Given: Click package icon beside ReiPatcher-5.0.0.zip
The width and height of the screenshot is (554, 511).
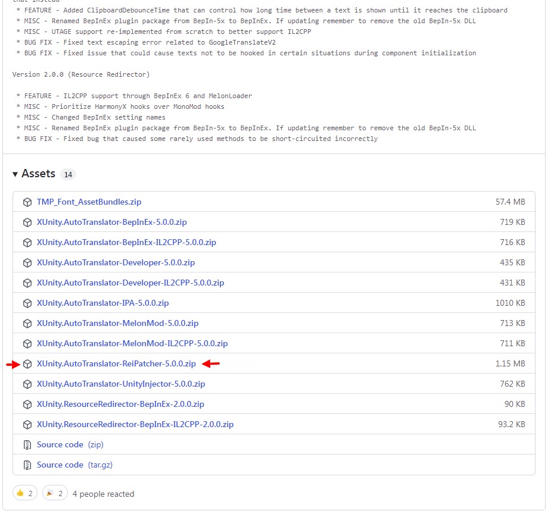Looking at the screenshot, I should point(27,364).
